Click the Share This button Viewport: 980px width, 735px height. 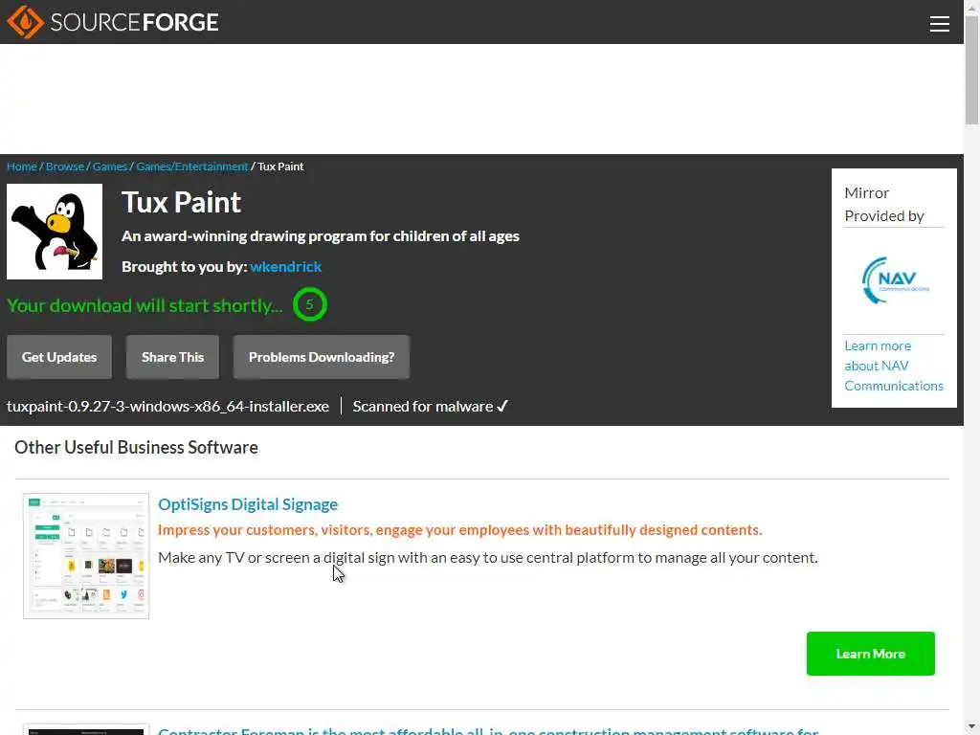[x=172, y=357]
